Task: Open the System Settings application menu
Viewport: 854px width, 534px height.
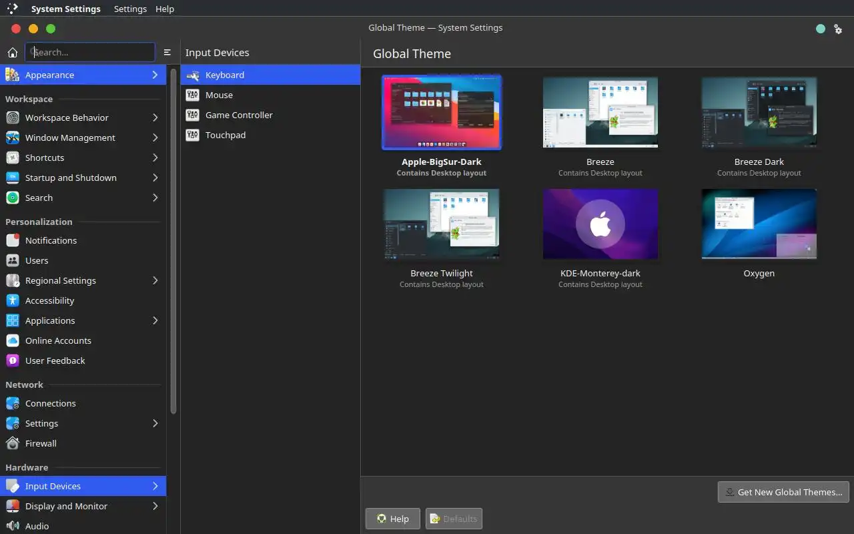Action: 66,9
